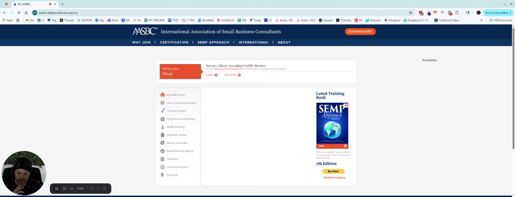Screen dimensions: 515x197
Task: Click the yellow Buy Now button
Action: [x=333, y=171]
